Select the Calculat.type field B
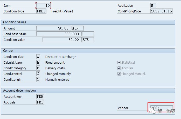This screenshot has width=181, height=119. pos(38,62)
